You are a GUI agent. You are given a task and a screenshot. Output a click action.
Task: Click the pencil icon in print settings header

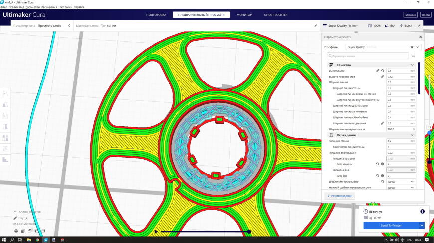419,26
